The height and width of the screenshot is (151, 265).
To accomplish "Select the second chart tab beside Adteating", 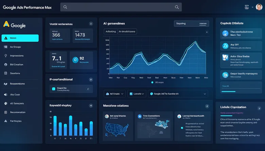I will pyautogui.click(x=127, y=31).
